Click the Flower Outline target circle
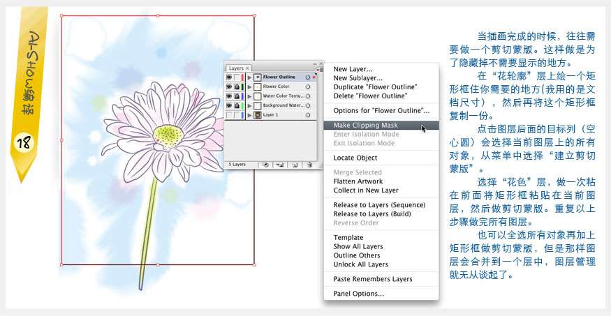This screenshot has width=611, height=316. click(x=308, y=77)
